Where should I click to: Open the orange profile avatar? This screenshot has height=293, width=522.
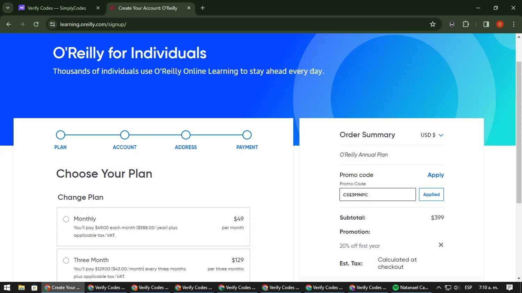point(500,24)
